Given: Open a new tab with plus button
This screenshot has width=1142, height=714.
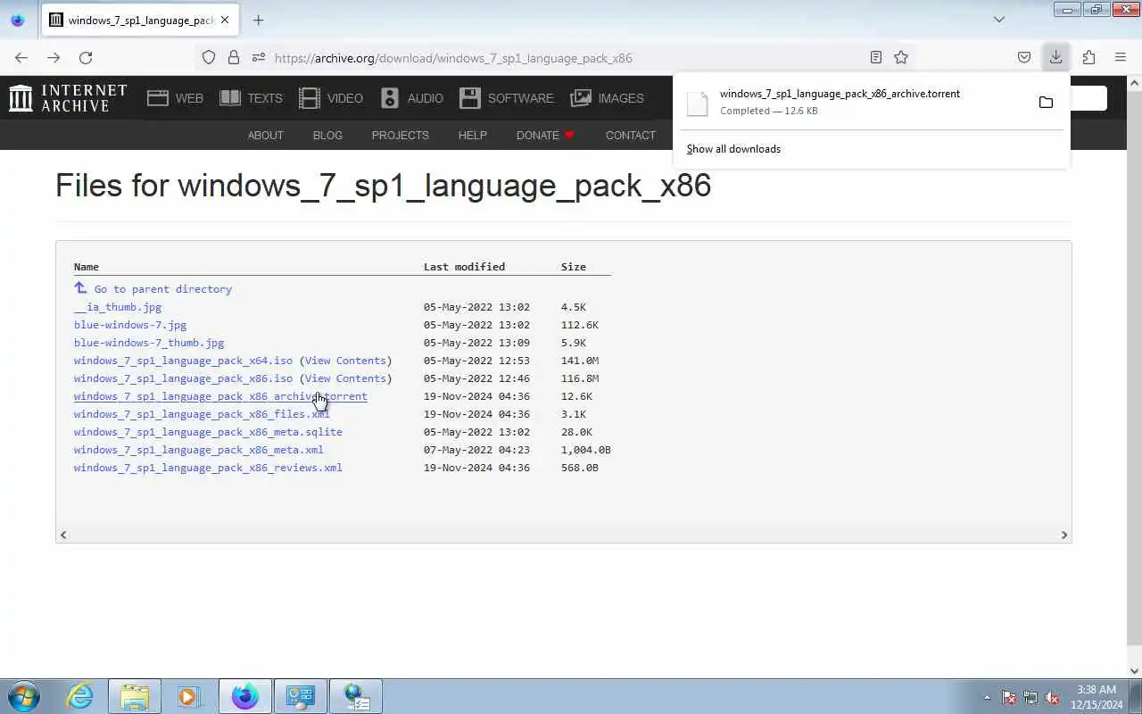Looking at the screenshot, I should [x=258, y=20].
